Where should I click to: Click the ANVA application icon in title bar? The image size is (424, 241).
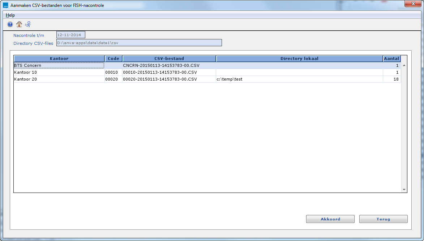(x=5, y=5)
